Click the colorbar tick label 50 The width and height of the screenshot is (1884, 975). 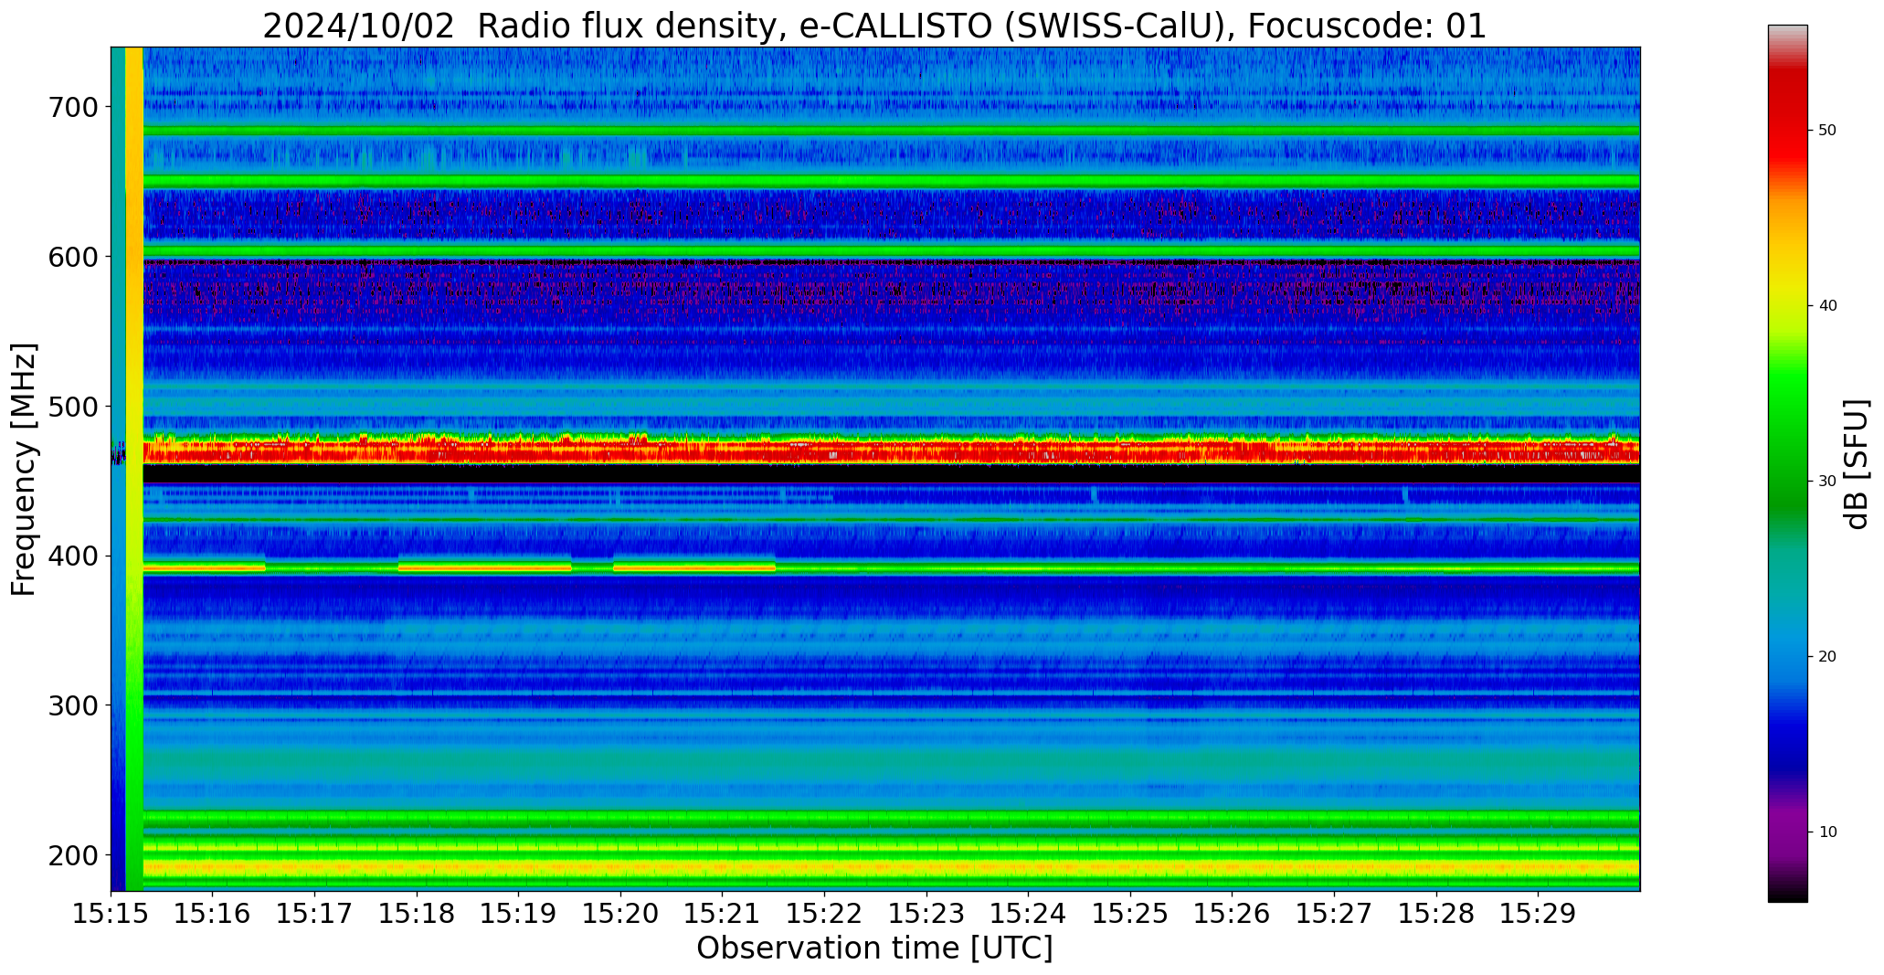pos(1828,130)
